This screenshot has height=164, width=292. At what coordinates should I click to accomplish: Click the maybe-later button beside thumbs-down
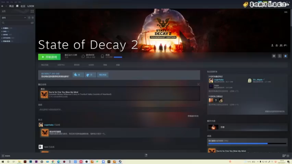point(103,75)
